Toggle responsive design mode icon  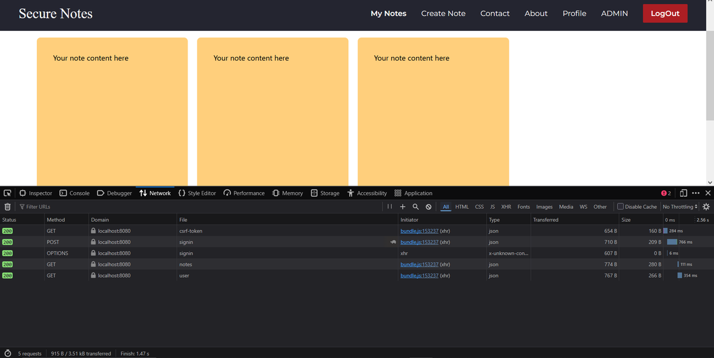pos(684,193)
